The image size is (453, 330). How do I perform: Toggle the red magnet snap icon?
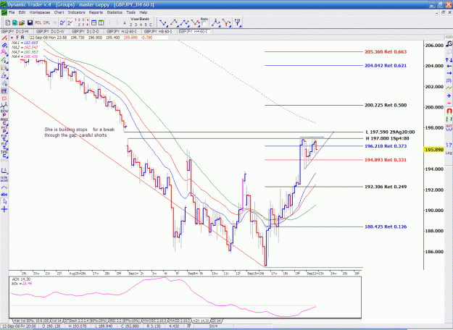449,111
